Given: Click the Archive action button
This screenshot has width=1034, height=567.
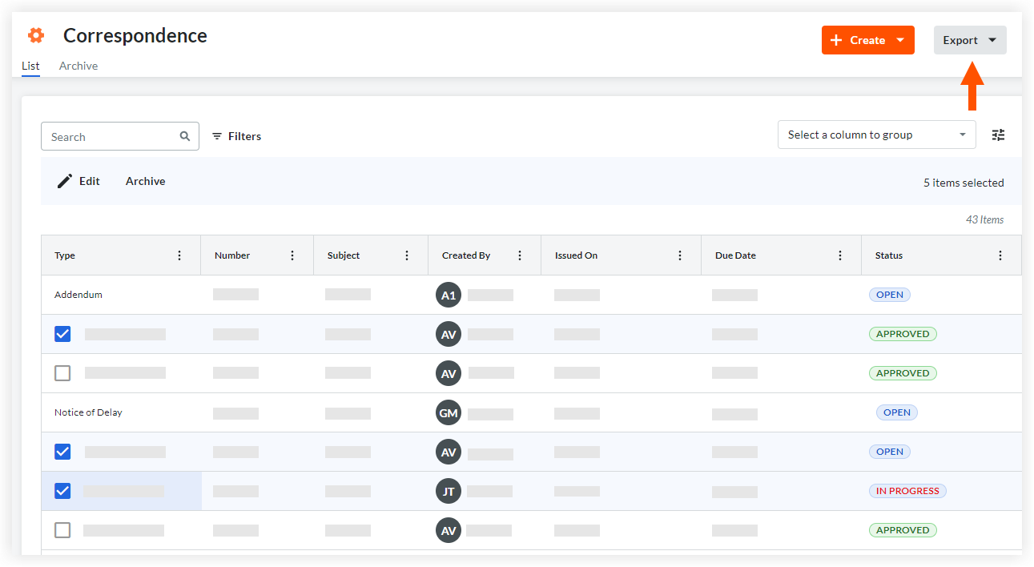Looking at the screenshot, I should coord(145,181).
